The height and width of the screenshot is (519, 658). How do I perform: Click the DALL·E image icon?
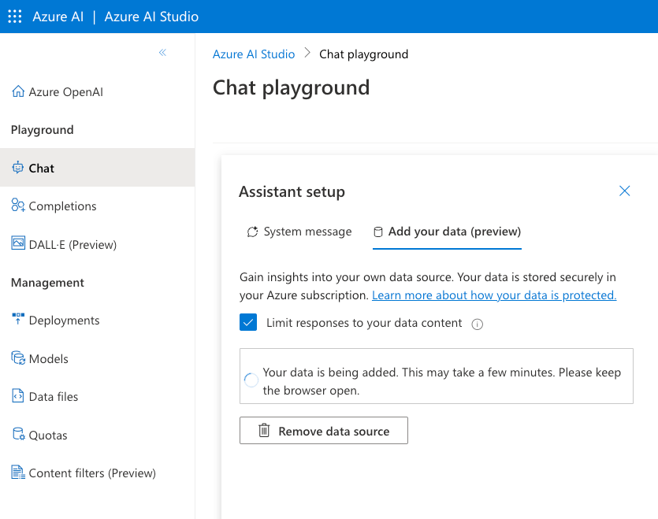coord(18,244)
